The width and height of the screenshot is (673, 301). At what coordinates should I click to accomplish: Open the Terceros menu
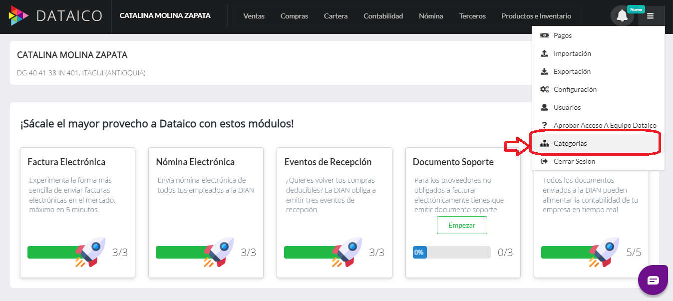point(472,16)
